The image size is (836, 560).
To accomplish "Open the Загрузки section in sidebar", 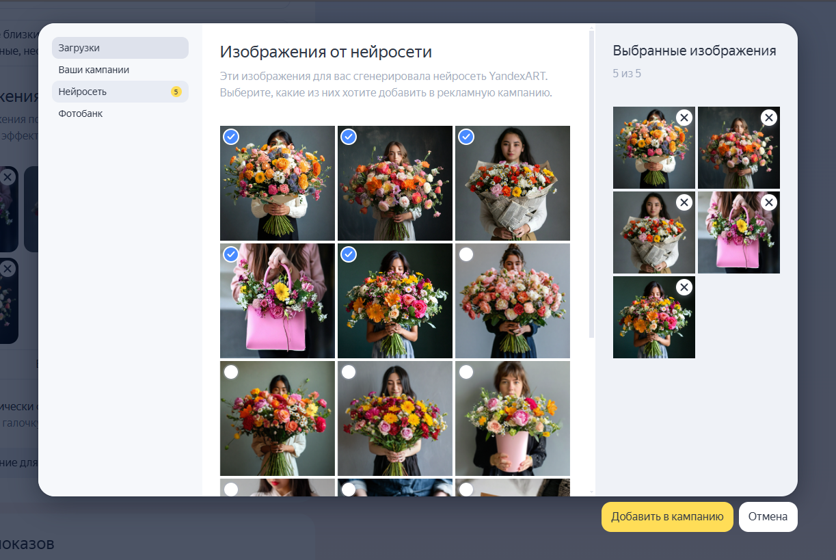I will click(x=120, y=48).
